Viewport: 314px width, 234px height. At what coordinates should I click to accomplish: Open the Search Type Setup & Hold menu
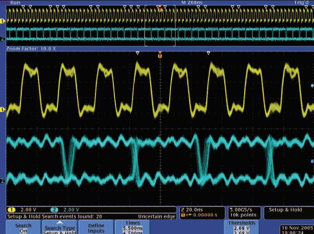coord(59,227)
